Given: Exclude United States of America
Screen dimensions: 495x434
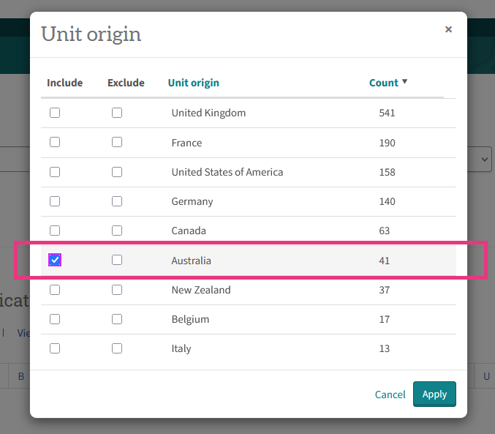Looking at the screenshot, I should 117,172.
